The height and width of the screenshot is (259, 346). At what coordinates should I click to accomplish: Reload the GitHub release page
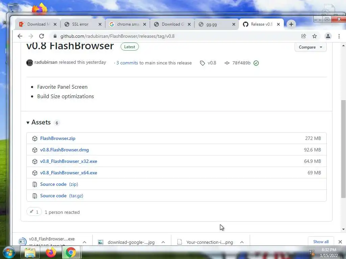tap(42, 36)
